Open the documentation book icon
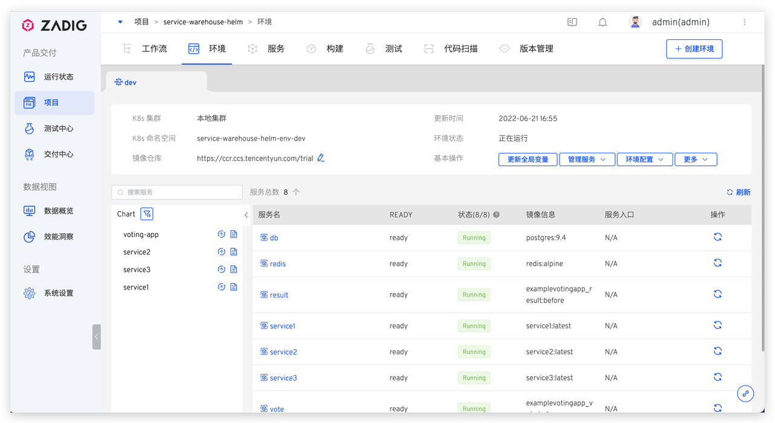This screenshot has width=775, height=423. pos(572,22)
